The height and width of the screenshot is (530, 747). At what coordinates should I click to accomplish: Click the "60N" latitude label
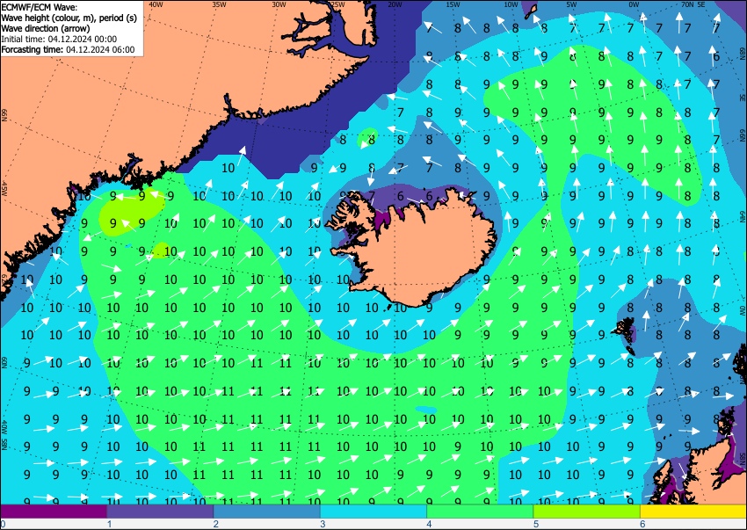click(x=4, y=362)
